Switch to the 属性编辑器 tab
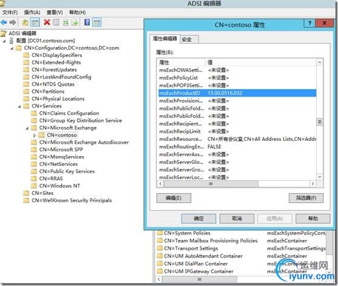Viewport: 338px width, 286px height. 165,39
